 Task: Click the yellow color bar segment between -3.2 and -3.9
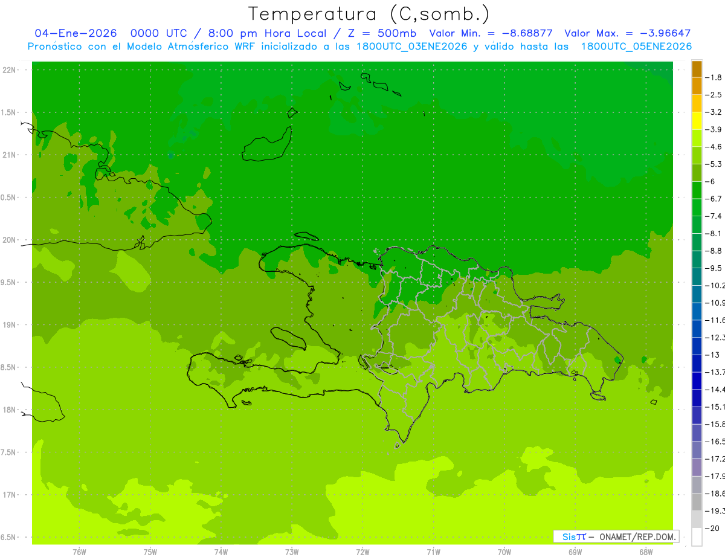click(697, 121)
